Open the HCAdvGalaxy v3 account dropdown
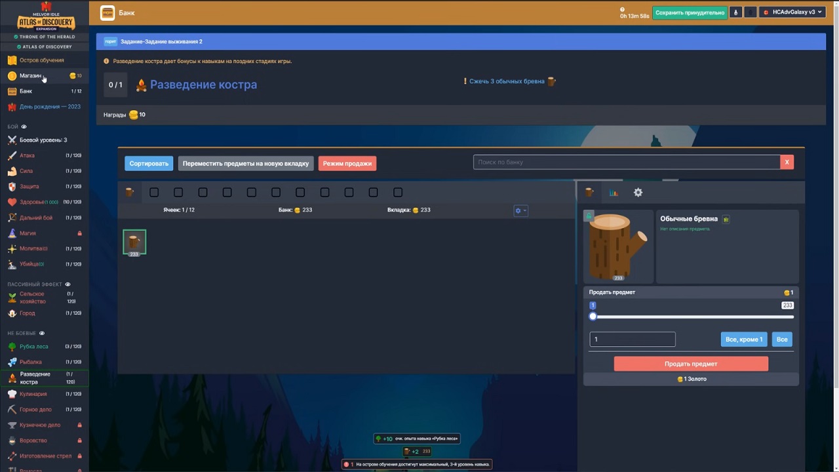The width and height of the screenshot is (839, 472). tap(792, 12)
